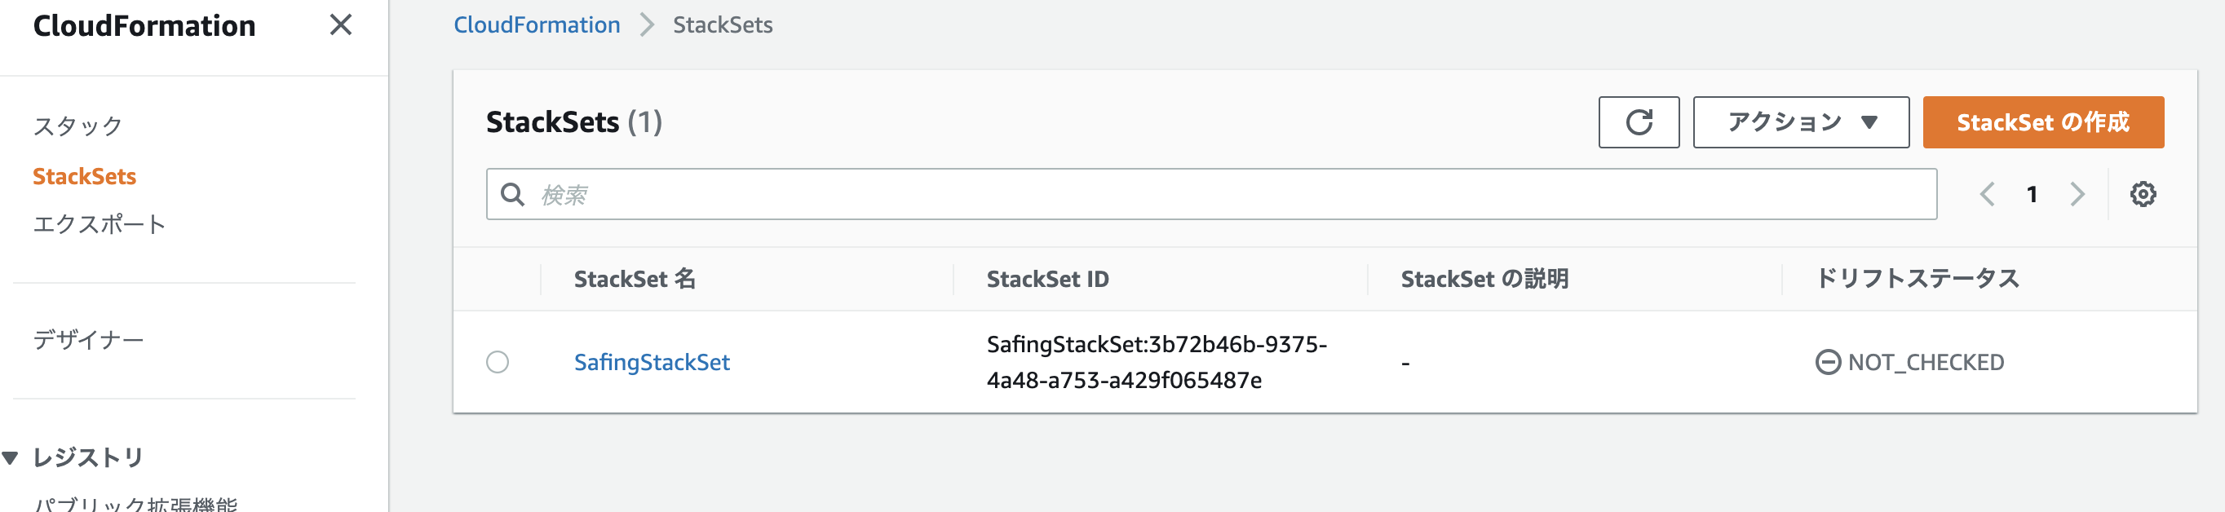Sort by StackSet 名 column header

click(635, 279)
